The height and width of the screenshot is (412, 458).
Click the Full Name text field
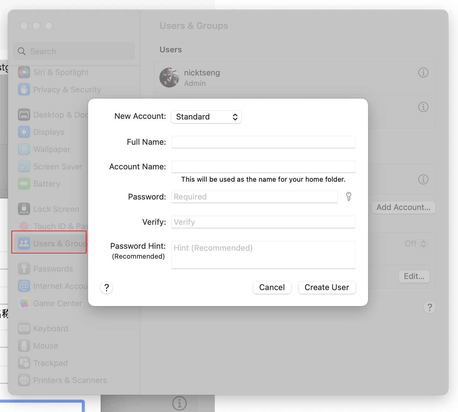pyautogui.click(x=263, y=142)
